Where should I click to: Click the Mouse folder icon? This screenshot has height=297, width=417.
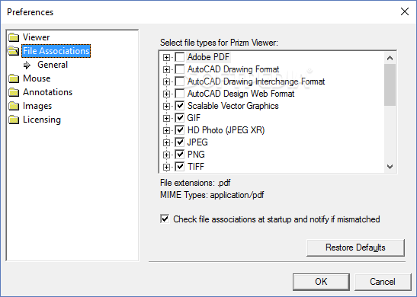point(14,78)
